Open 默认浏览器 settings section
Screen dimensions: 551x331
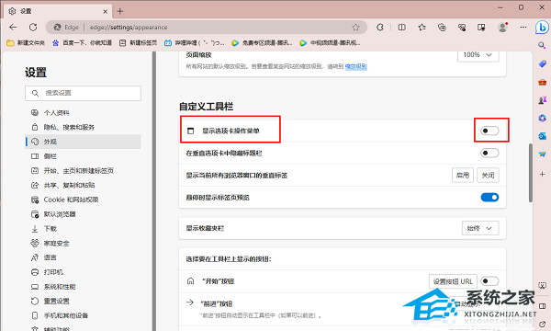[x=83, y=214]
